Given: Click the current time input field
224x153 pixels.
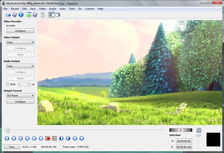Looking at the screenshot, I should [x=31, y=147].
